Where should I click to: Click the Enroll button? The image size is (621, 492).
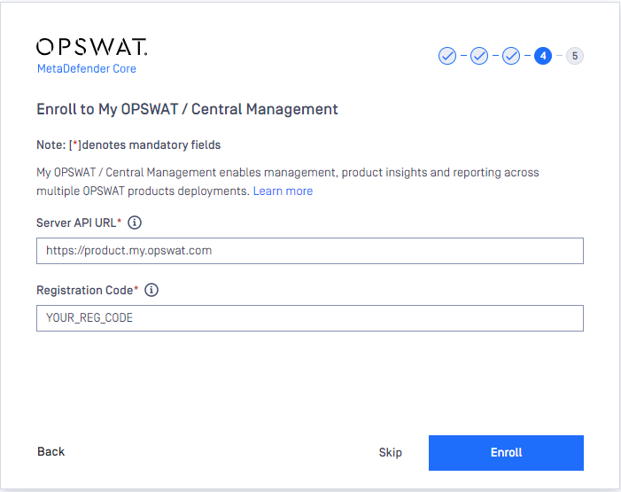(506, 453)
